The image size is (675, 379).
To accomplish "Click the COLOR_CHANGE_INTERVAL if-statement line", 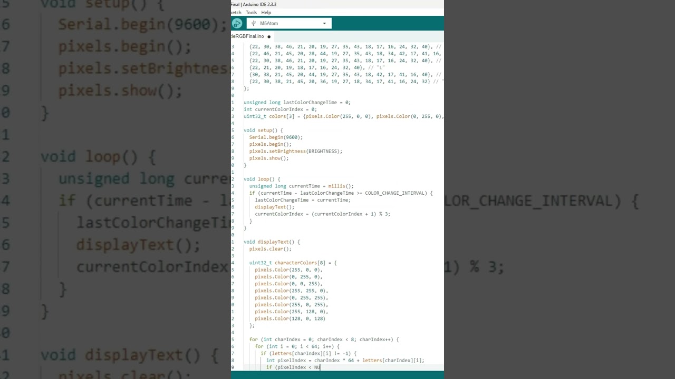I will point(341,193).
